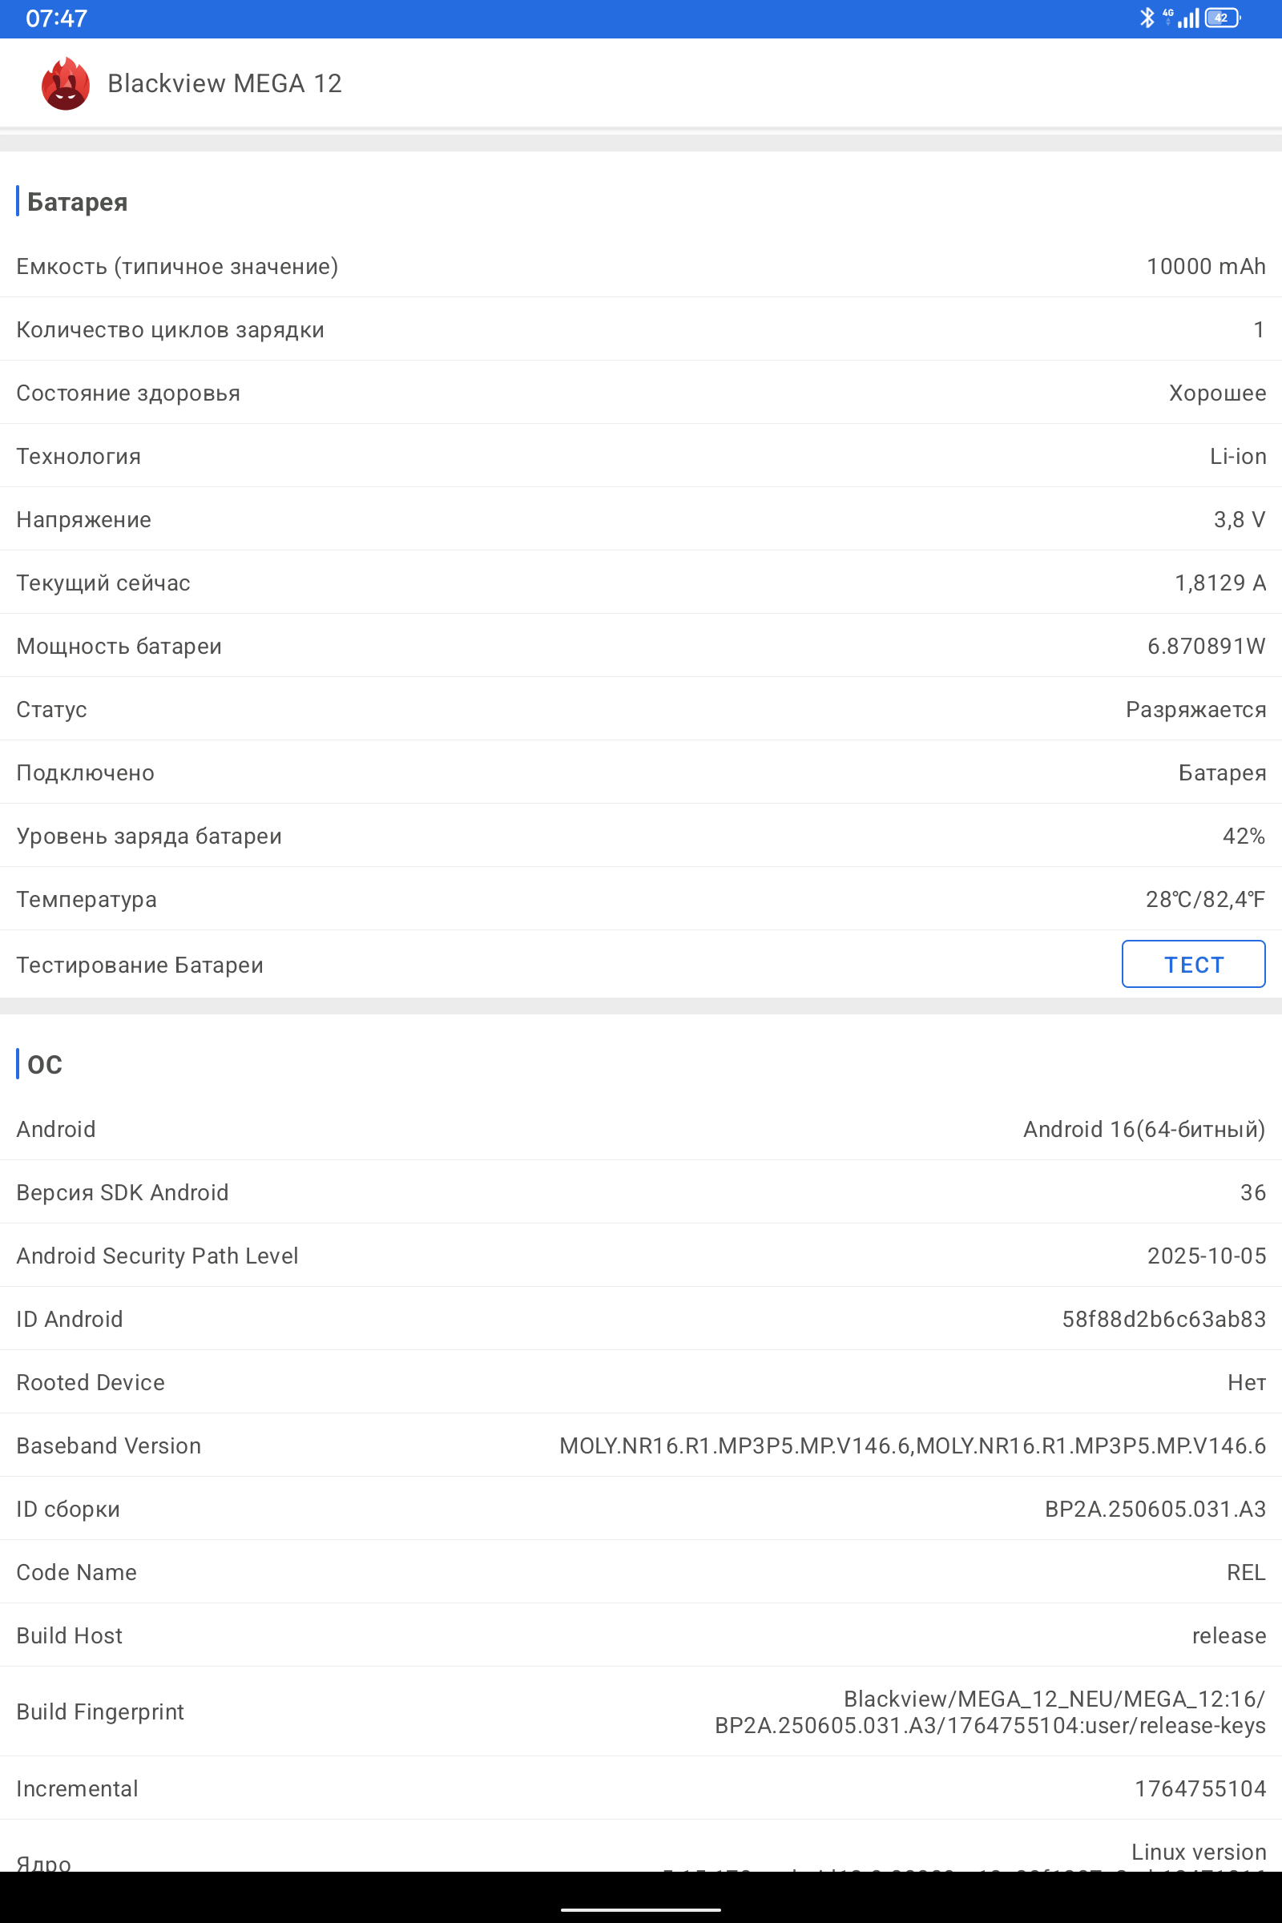Start the battery ТЕСТ button
The height and width of the screenshot is (1923, 1282).
coord(1193,964)
